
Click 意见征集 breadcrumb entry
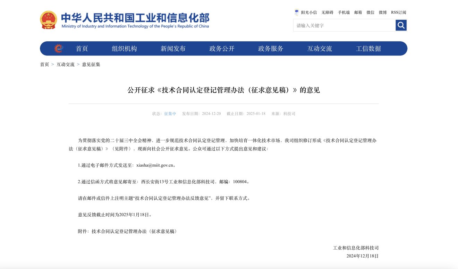coord(91,64)
